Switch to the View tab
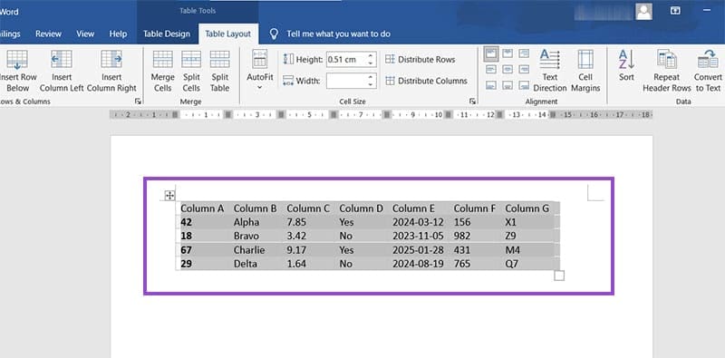 pos(85,34)
